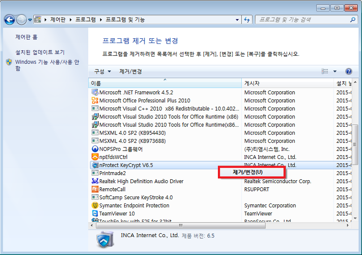
Task: Click icon of Visual Studio 2010 Tools Runtime (x86)
Action: [x=95, y=116]
